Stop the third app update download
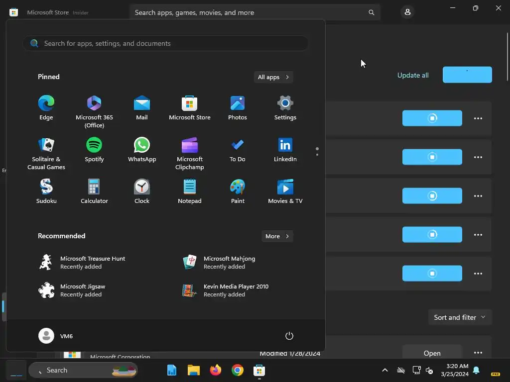 pos(432,196)
